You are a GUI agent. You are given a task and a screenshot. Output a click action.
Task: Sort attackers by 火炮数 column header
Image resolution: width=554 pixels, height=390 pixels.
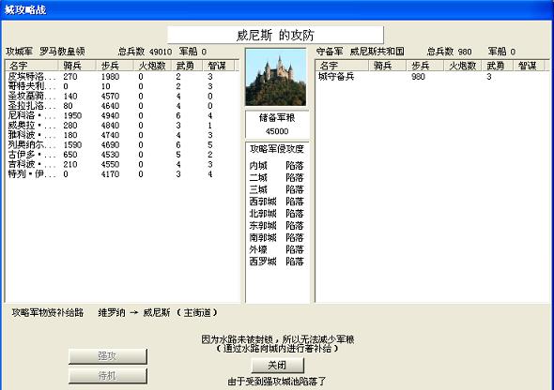pos(152,66)
